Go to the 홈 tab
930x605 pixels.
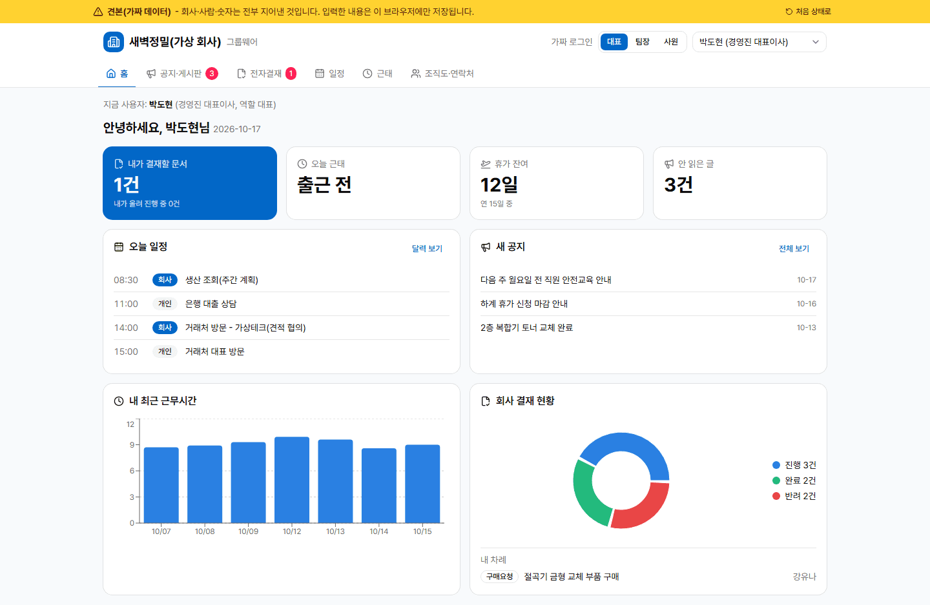pos(117,74)
